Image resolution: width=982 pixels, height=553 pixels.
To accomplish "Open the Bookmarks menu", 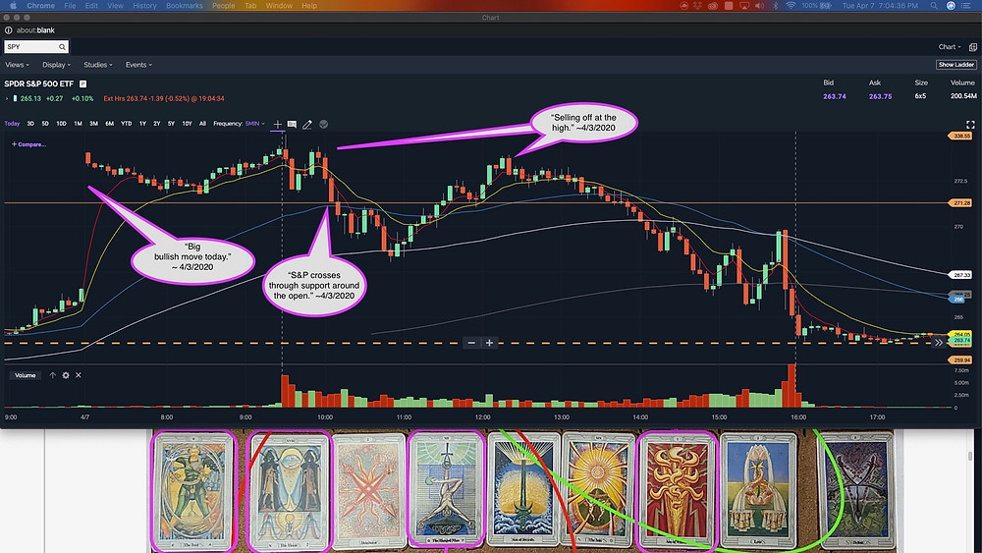I will [x=185, y=6].
